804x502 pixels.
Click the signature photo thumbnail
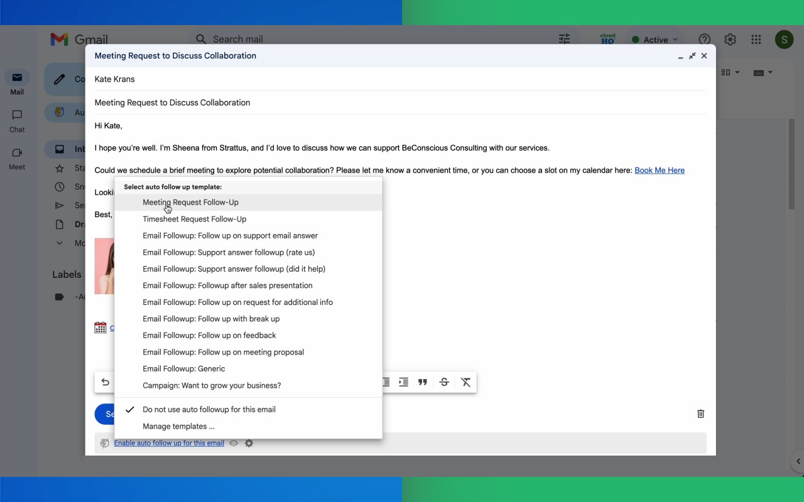point(105,266)
